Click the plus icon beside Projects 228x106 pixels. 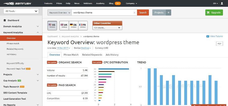click(x=168, y=12)
